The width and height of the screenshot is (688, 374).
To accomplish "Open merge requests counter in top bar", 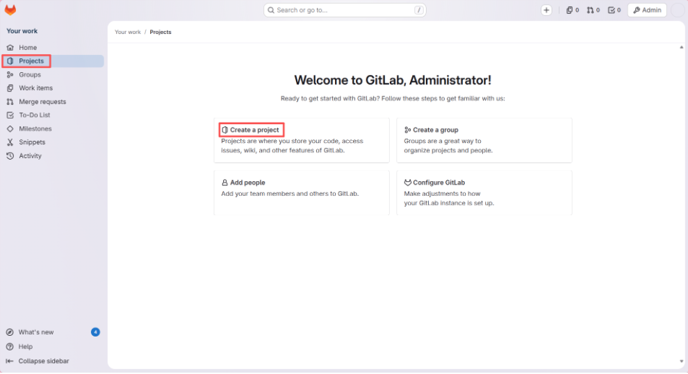I will pyautogui.click(x=593, y=10).
